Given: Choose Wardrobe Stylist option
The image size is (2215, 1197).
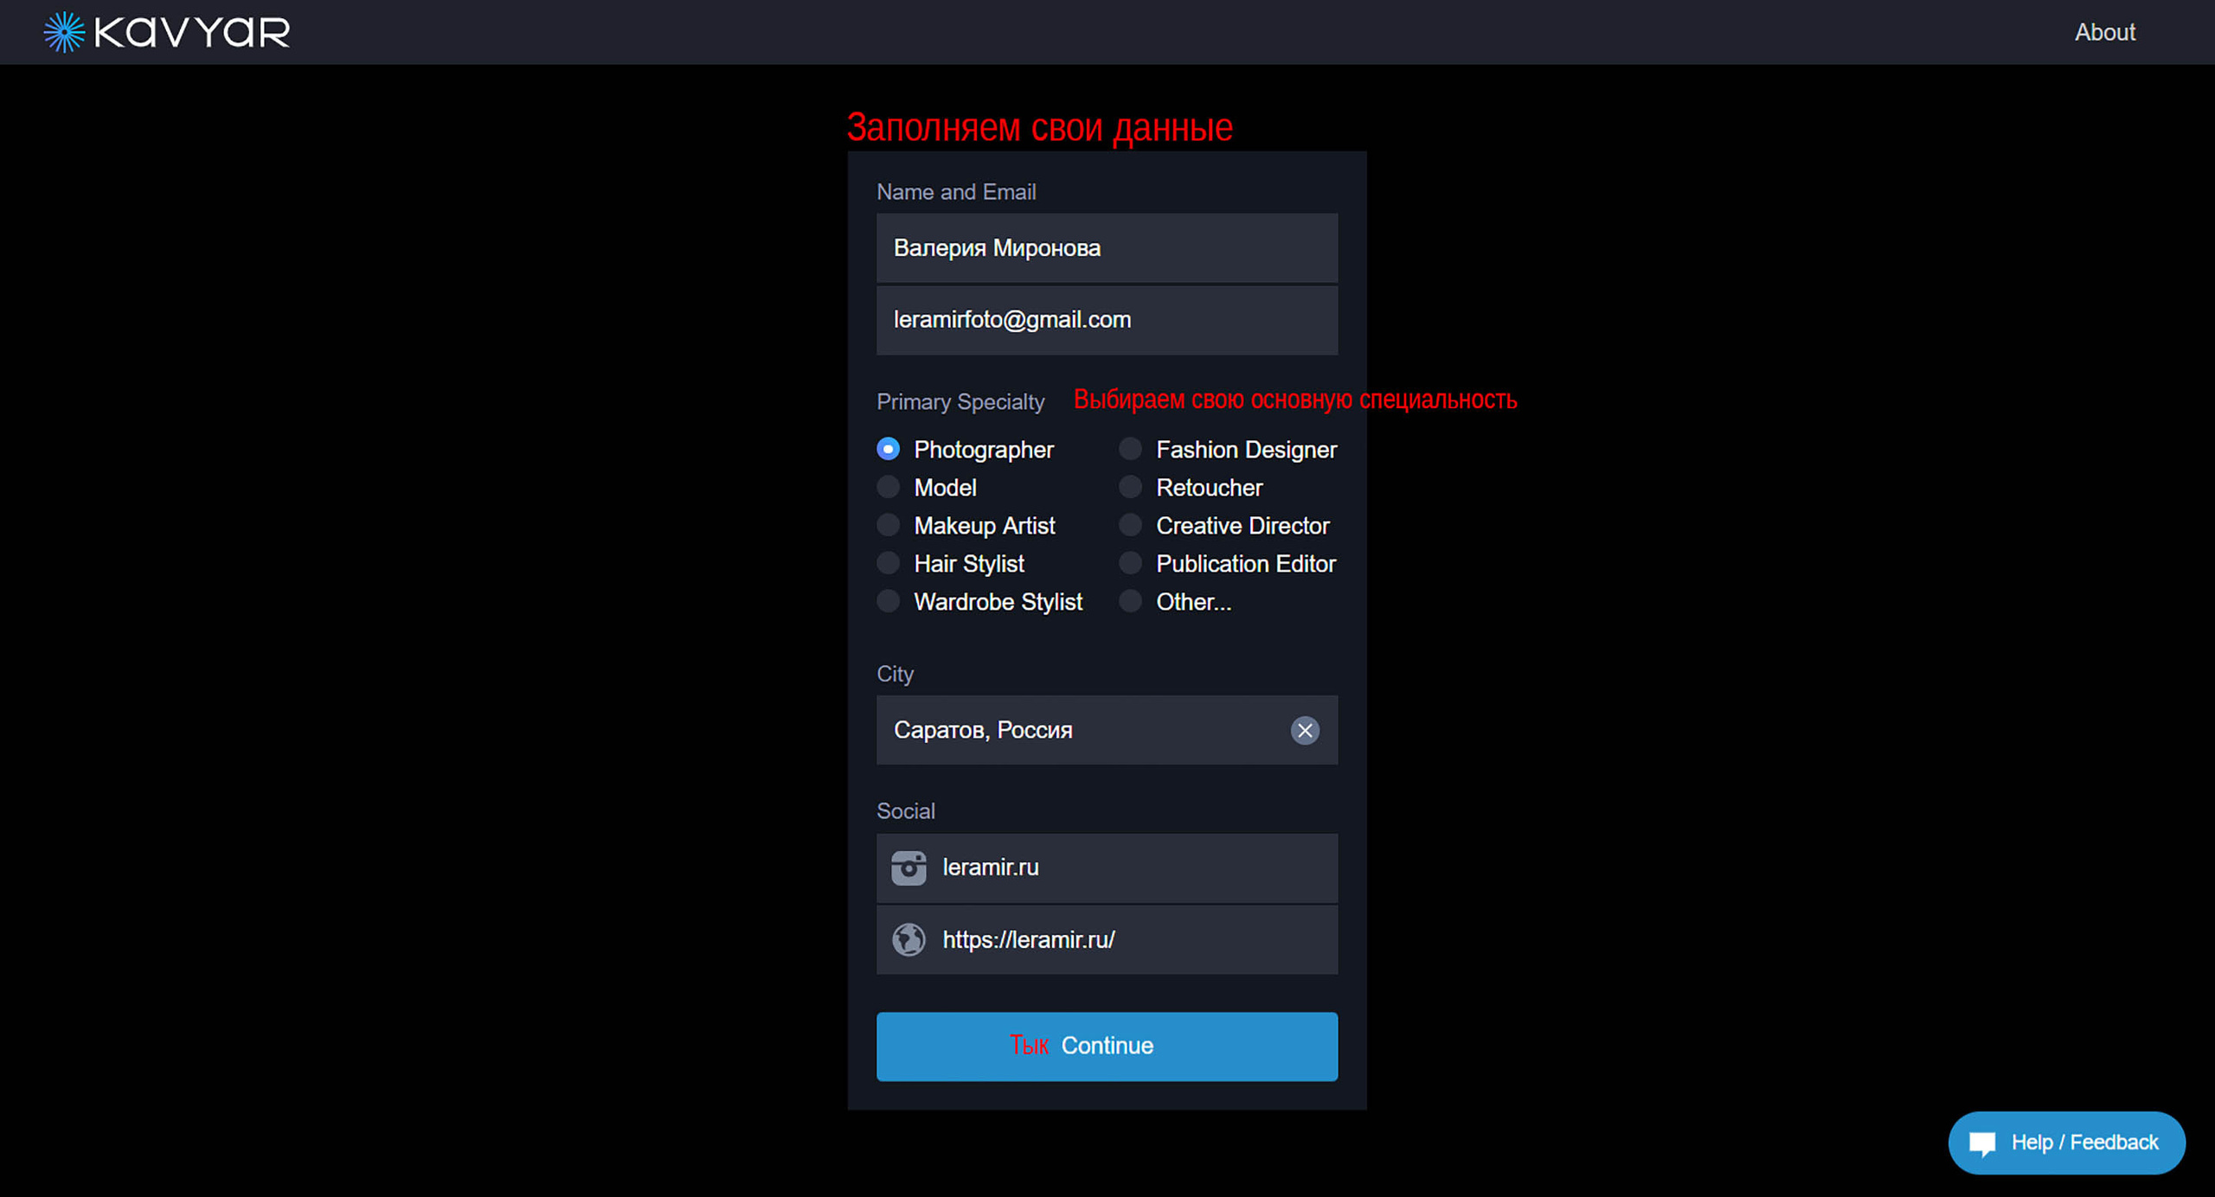Looking at the screenshot, I should pos(888,601).
